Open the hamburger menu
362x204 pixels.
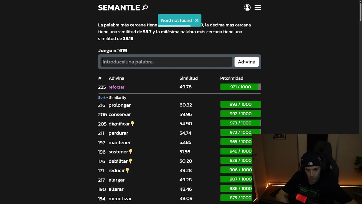(258, 8)
